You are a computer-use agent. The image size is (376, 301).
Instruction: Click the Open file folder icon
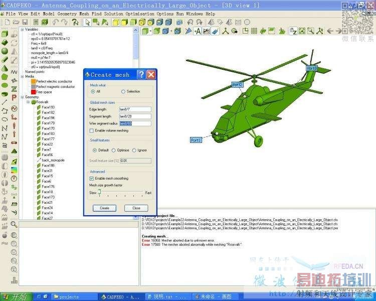tap(16, 22)
